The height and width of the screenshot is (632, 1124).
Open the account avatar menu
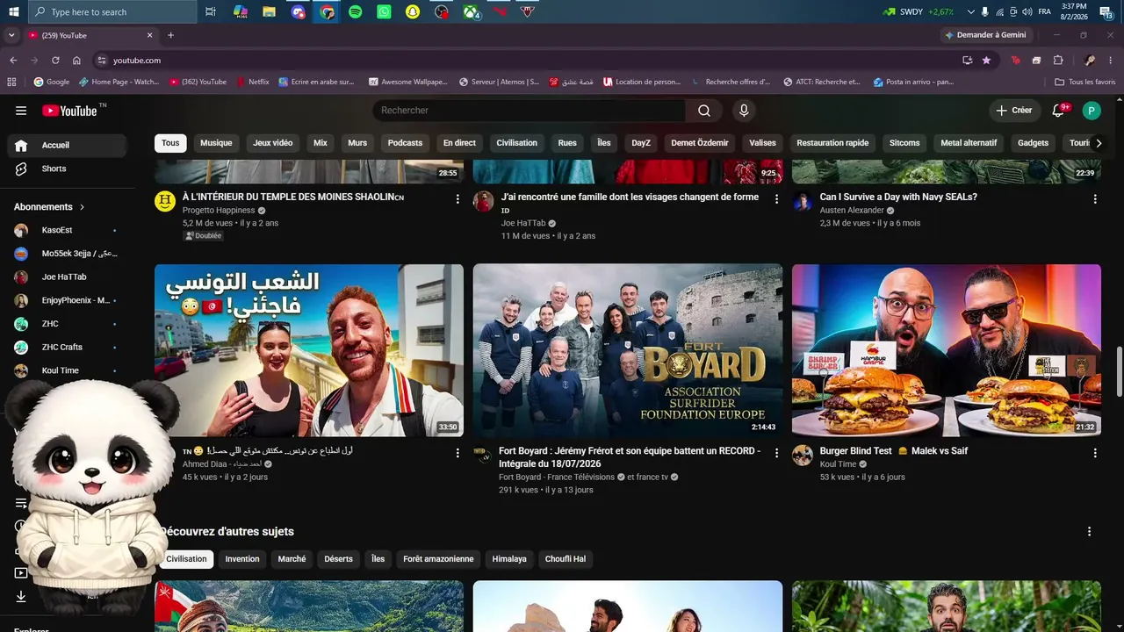[x=1092, y=111]
